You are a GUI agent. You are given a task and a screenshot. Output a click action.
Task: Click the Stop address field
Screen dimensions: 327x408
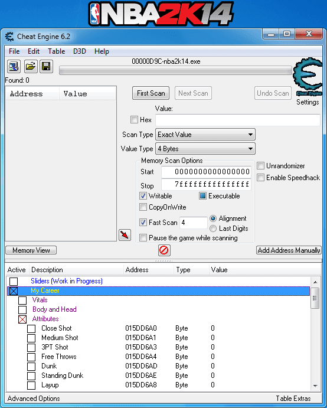coord(207,184)
